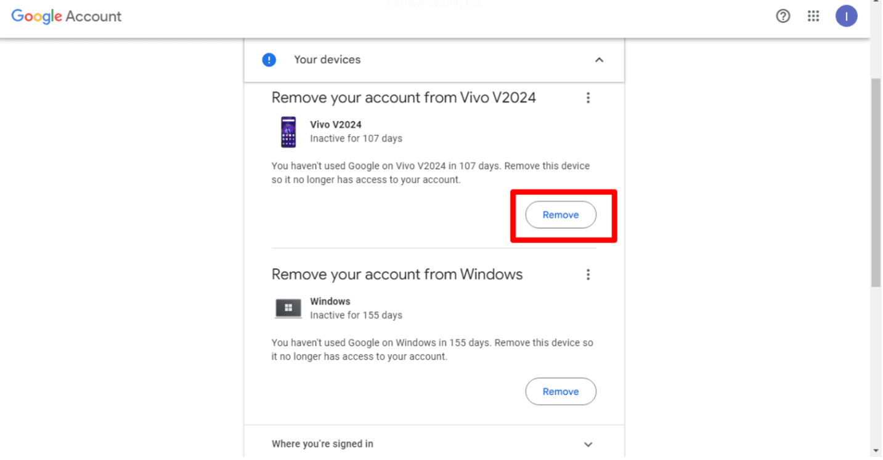Open the Google apps grid launcher

pyautogui.click(x=813, y=17)
